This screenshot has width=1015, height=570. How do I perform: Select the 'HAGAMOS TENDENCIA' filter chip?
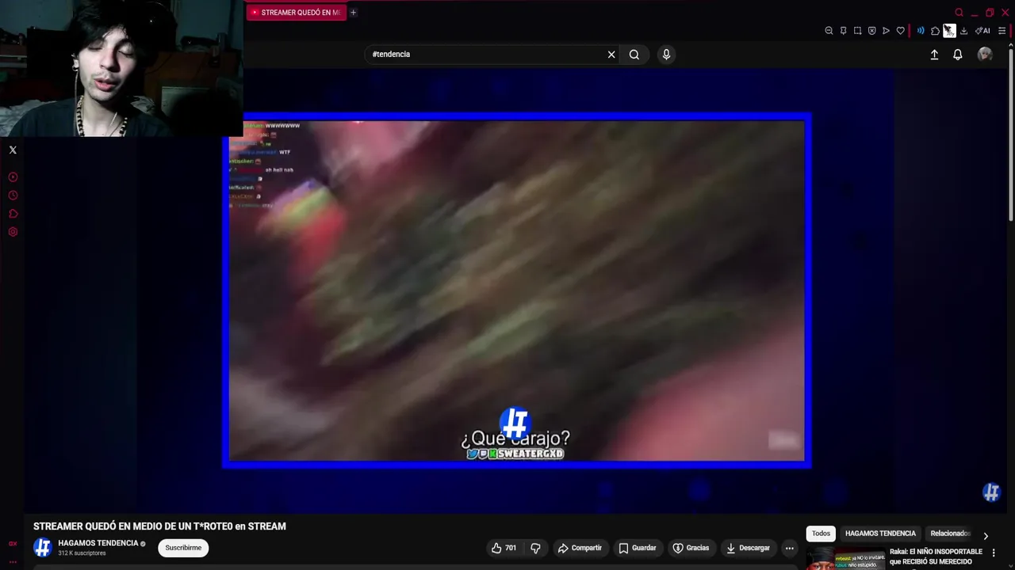pos(880,534)
